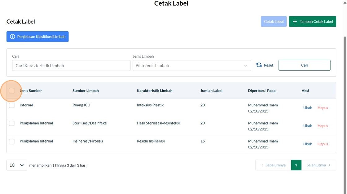Click the Reset refresh icon
347x194 pixels.
pos(259,65)
